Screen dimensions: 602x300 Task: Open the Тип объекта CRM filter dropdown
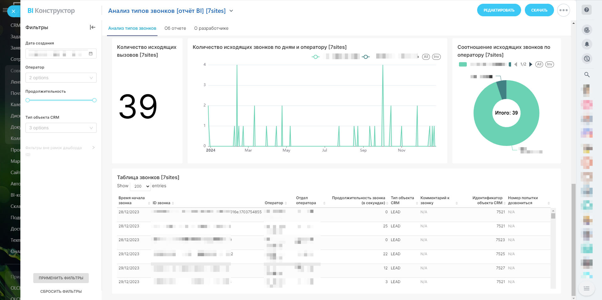point(61,128)
